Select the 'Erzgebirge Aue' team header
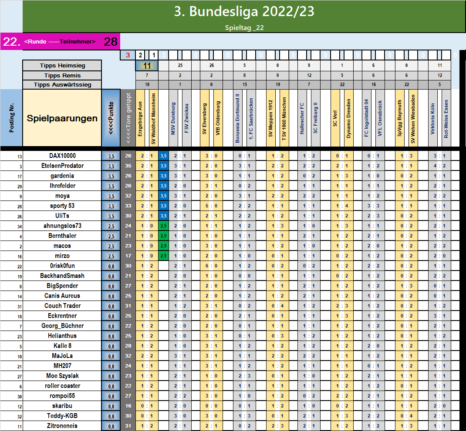Image resolution: width=466 pixels, height=431 pixels. (x=140, y=118)
